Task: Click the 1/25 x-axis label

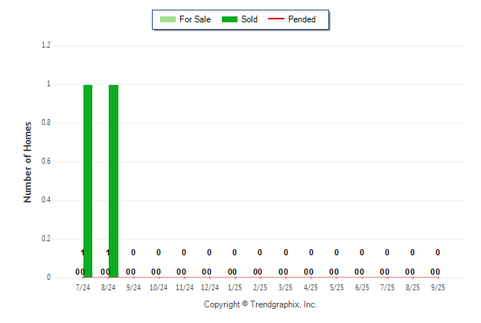Action: click(x=235, y=287)
